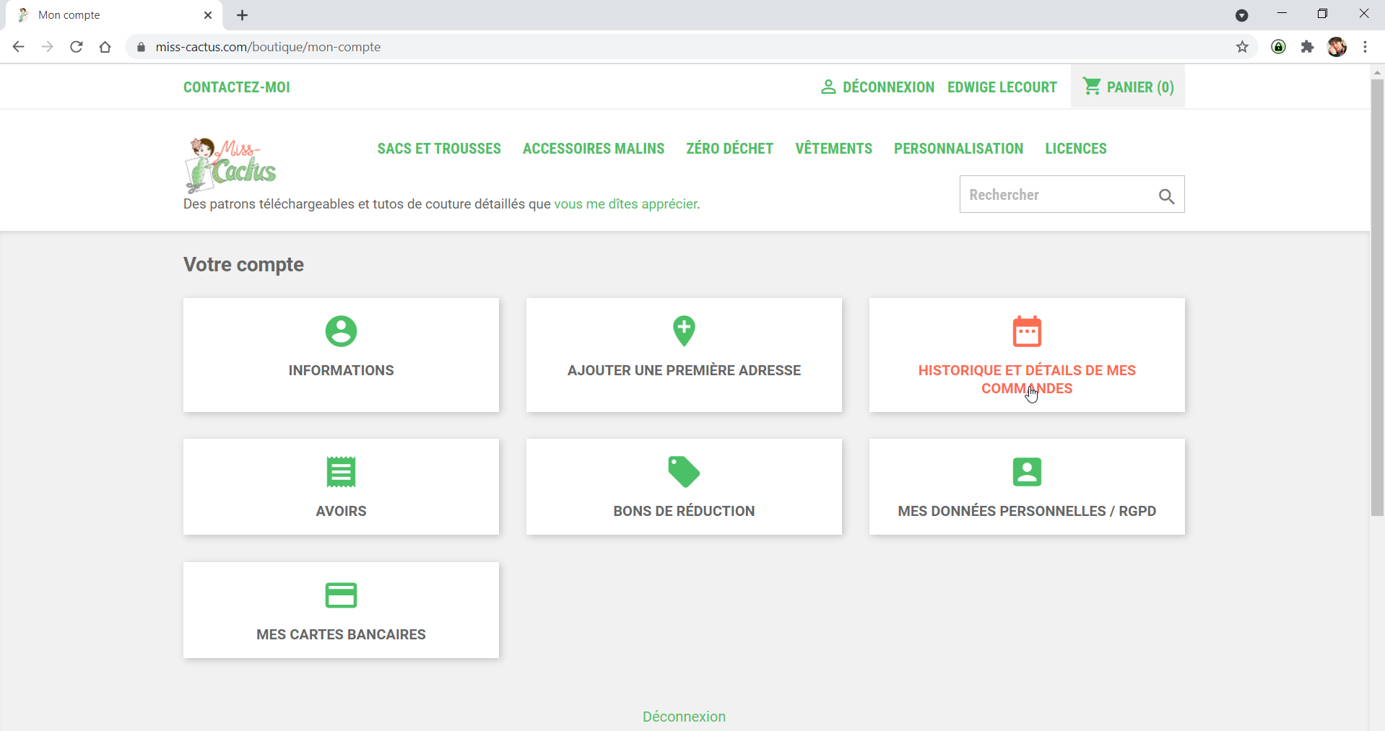Click the Avoirs receipt icon
The image size is (1385, 731).
(341, 472)
